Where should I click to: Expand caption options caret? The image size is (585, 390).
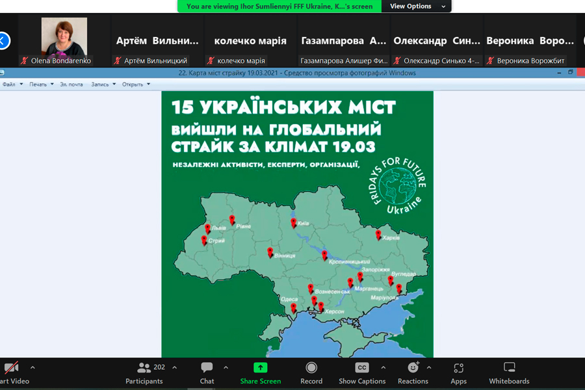[383, 368]
